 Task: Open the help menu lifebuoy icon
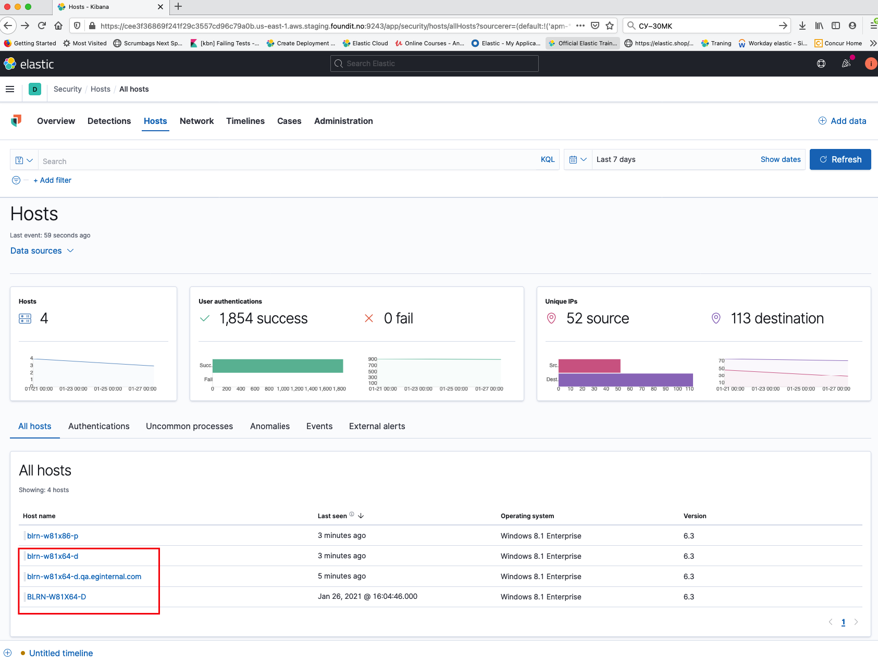821,64
